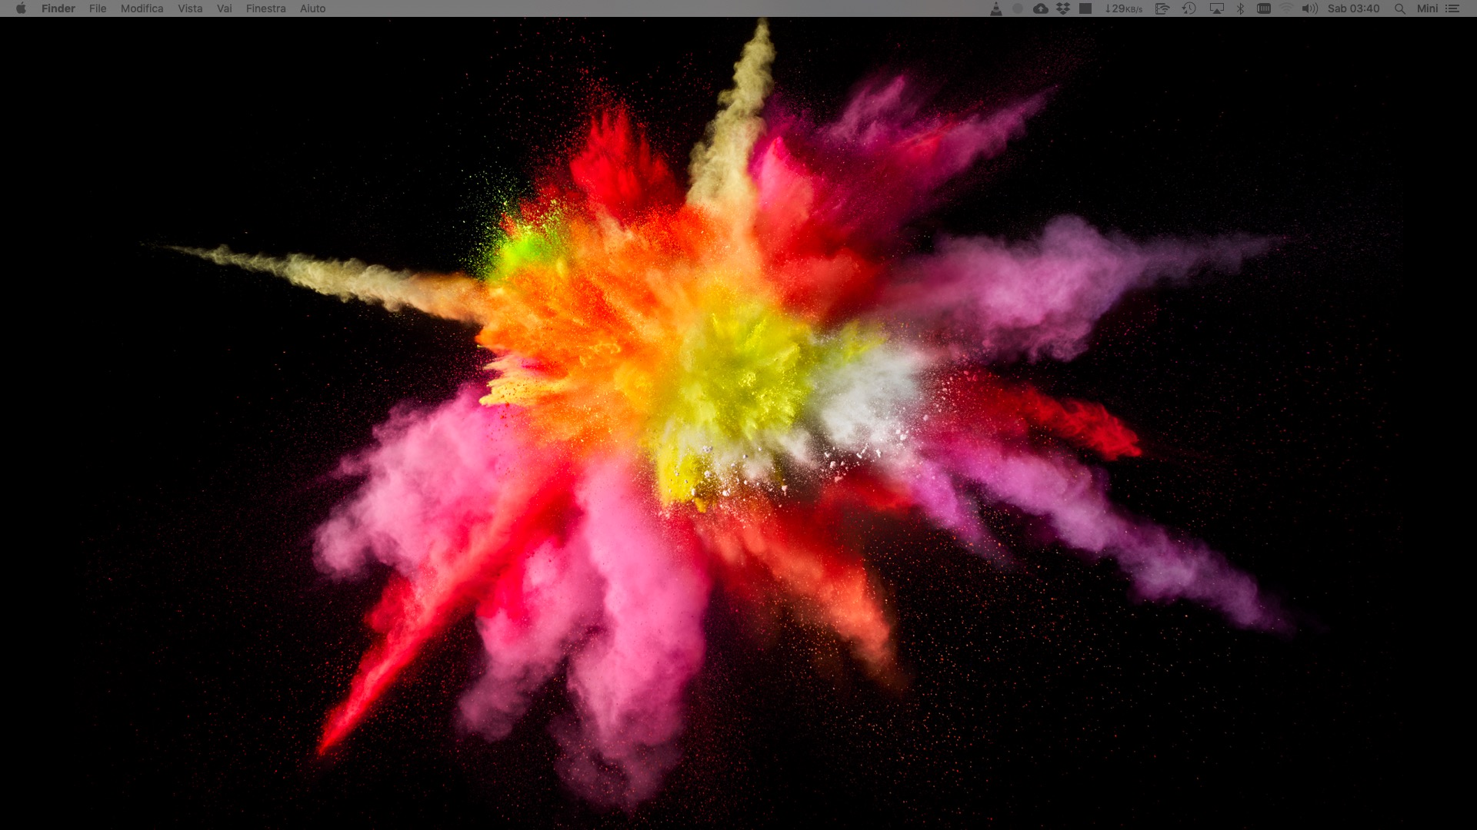The height and width of the screenshot is (830, 1477).
Task: Open Spotlight search magnifier
Action: pos(1400,8)
